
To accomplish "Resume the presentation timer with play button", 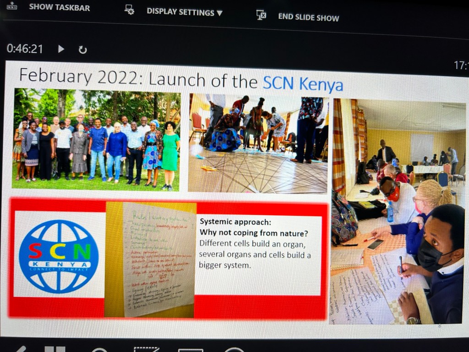I will click(61, 49).
